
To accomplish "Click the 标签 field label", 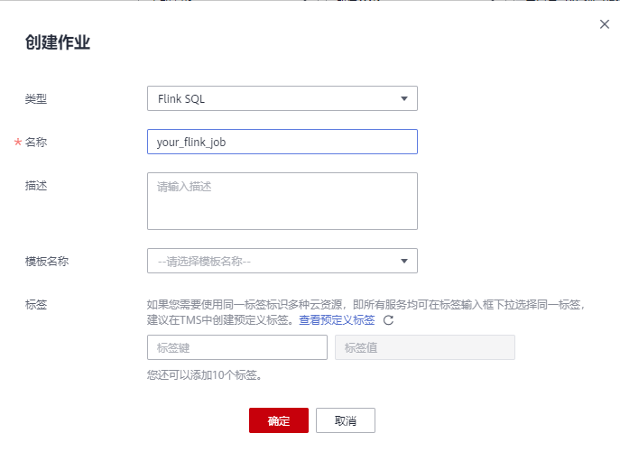I will pos(36,305).
